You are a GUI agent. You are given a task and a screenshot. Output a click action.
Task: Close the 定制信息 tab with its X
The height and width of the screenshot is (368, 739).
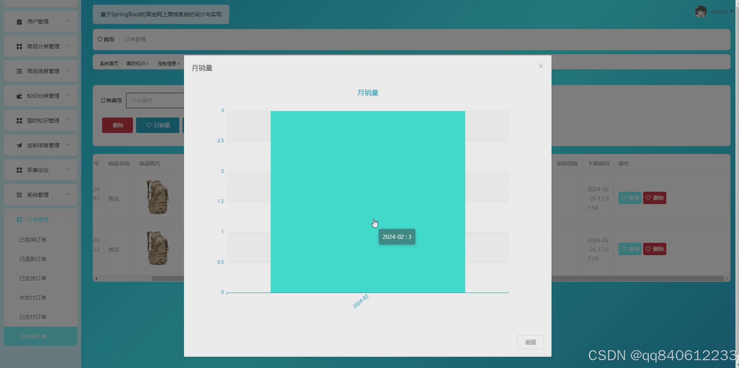coord(178,64)
